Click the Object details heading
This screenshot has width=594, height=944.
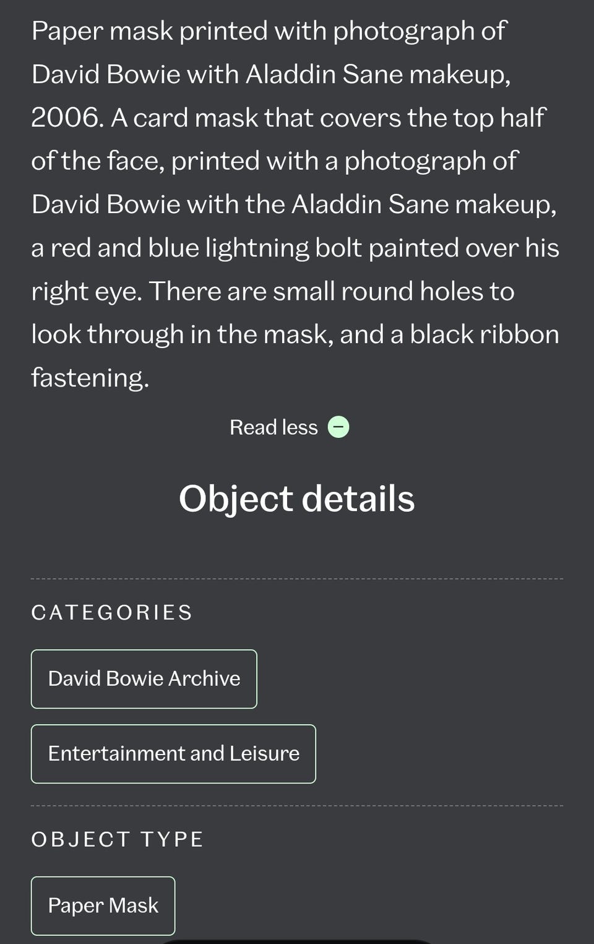(x=297, y=499)
